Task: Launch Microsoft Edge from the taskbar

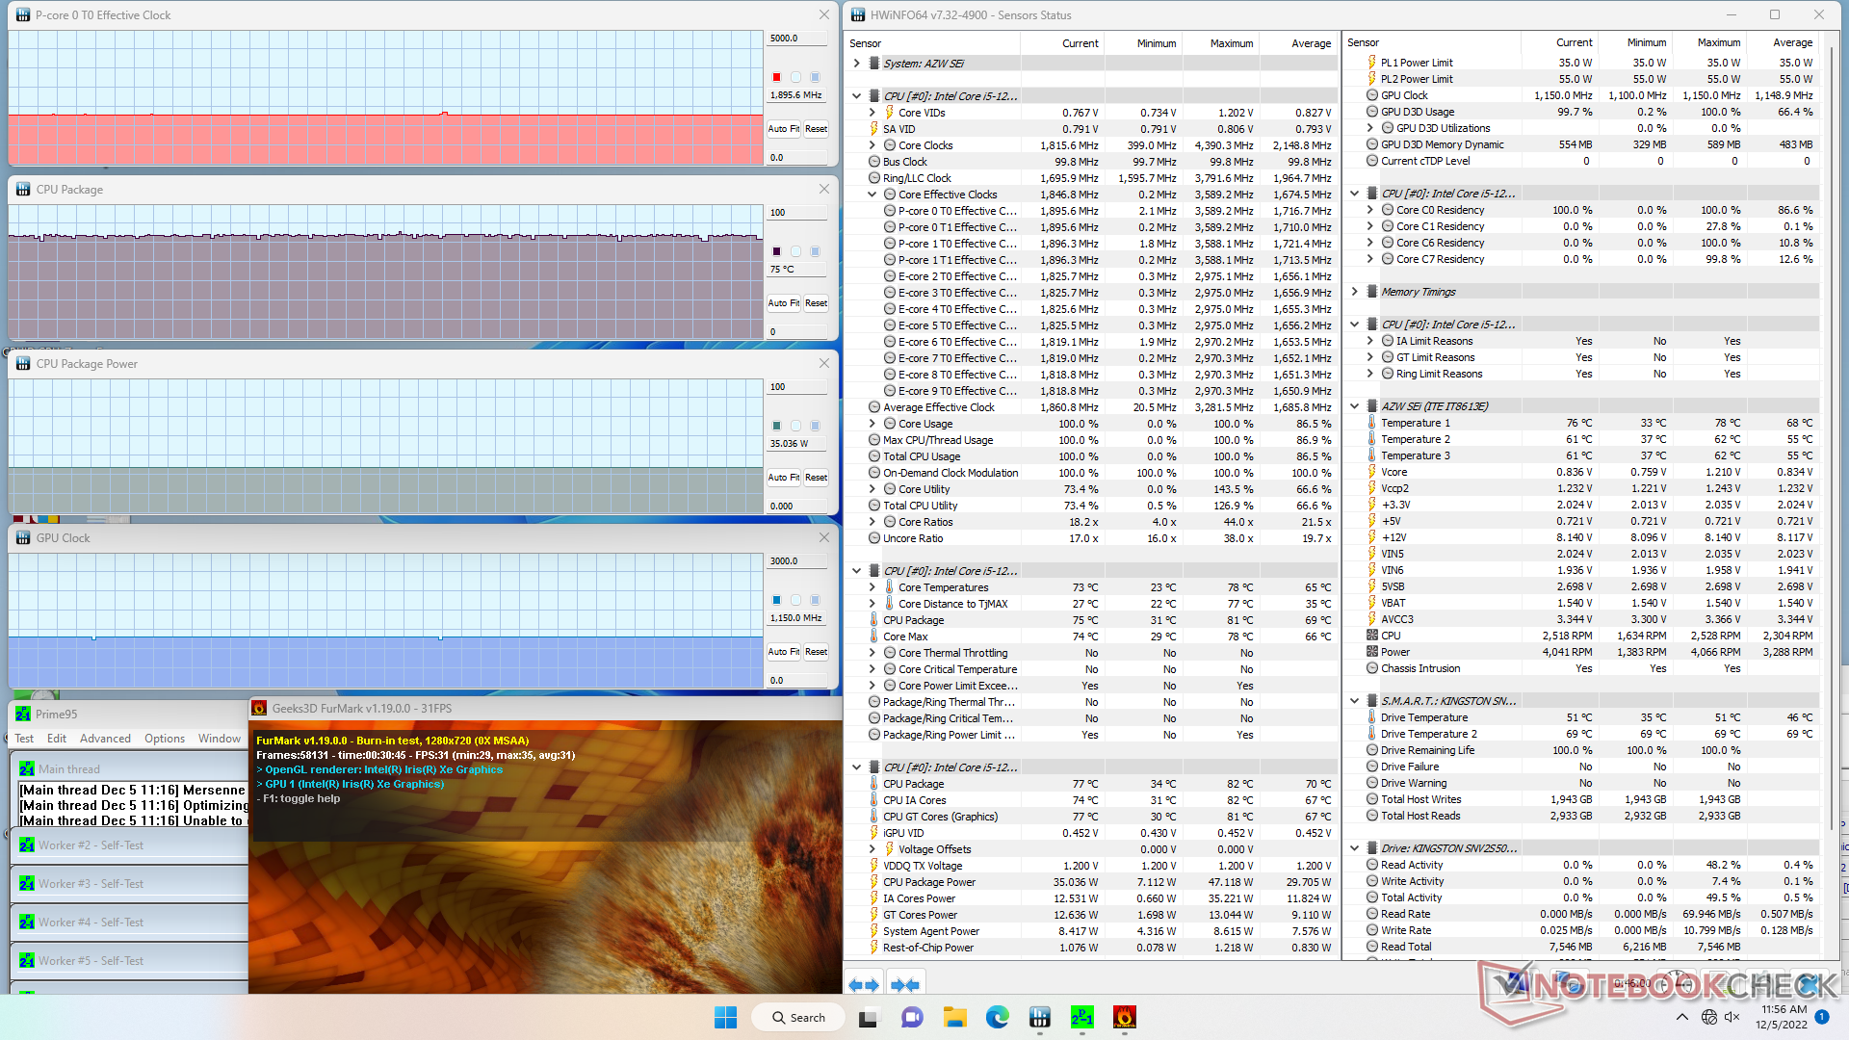Action: coord(997,1018)
